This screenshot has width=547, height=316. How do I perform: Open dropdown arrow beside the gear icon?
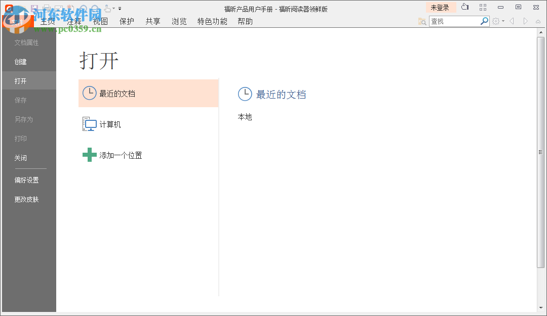tap(503, 21)
